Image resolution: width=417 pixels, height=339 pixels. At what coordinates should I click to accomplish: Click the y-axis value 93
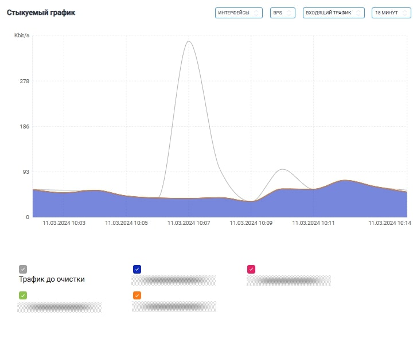click(x=26, y=172)
